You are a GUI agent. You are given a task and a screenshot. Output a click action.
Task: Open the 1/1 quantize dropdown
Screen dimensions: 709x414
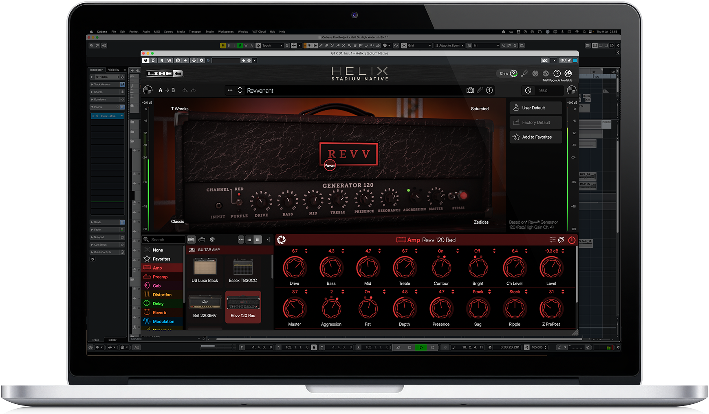(x=486, y=46)
